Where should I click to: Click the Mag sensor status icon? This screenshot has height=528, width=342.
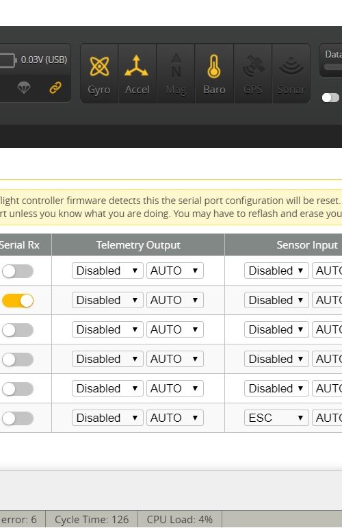click(176, 74)
